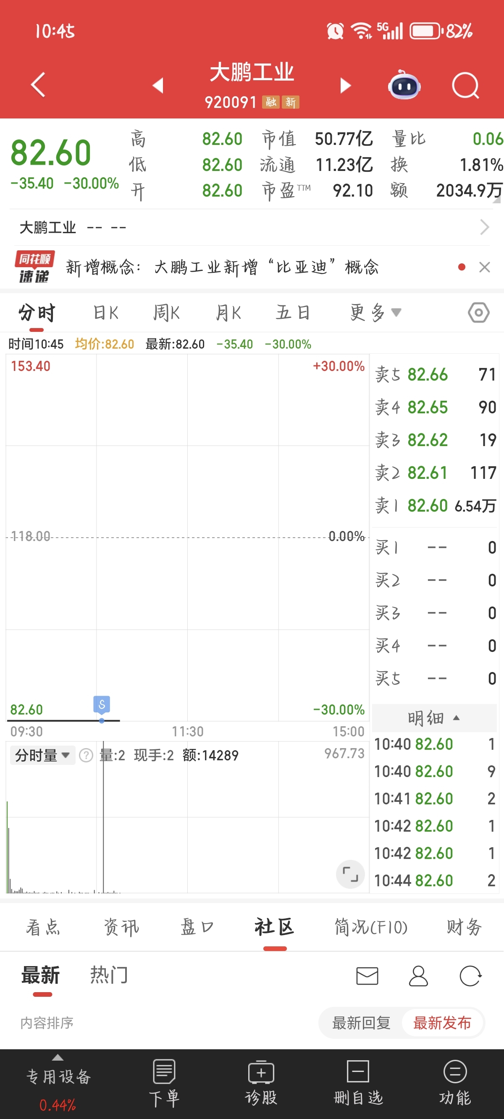Expand 大鹏工业 row with right chevron
Image resolution: width=504 pixels, height=1119 pixels.
pos(484,227)
